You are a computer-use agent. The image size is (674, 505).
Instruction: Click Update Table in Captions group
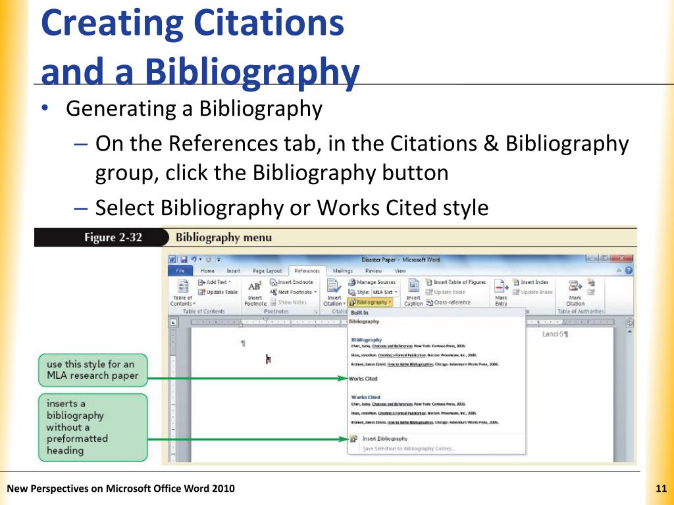[446, 292]
